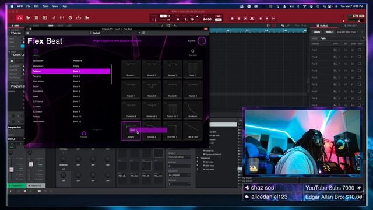This screenshot has height=210, width=373.
Task: Select the Basic 11 preset
Action: pos(77,122)
